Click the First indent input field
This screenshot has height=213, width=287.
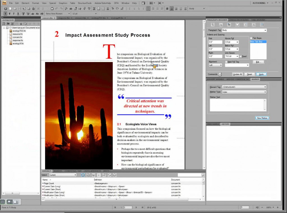coord(215,42)
